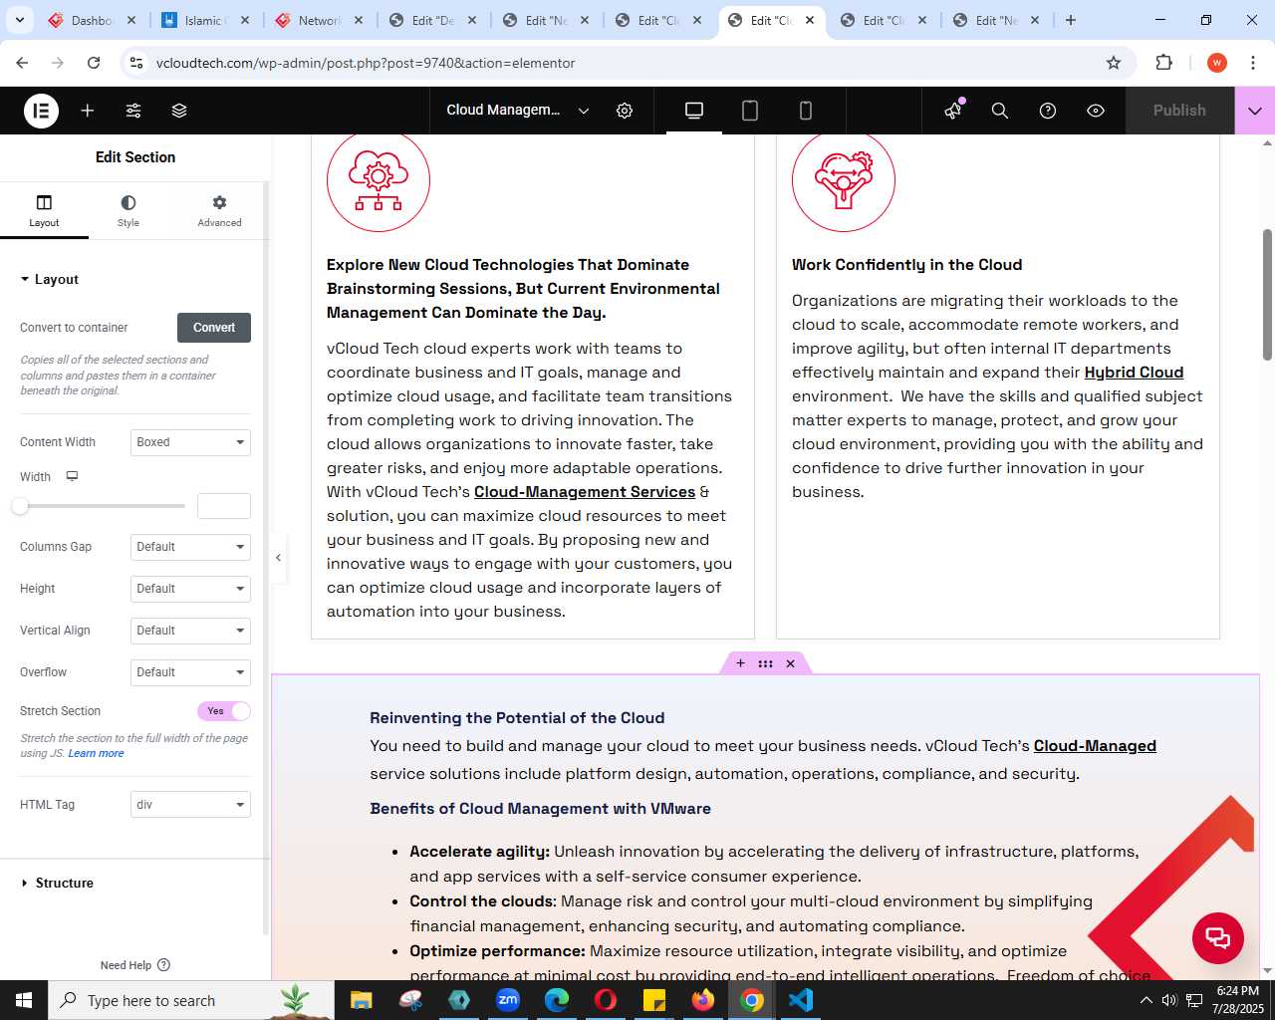
Task: Select the Layout tab
Action: [x=44, y=210]
